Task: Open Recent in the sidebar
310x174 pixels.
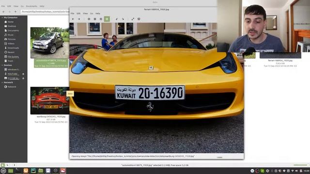Action: click(x=11, y=52)
